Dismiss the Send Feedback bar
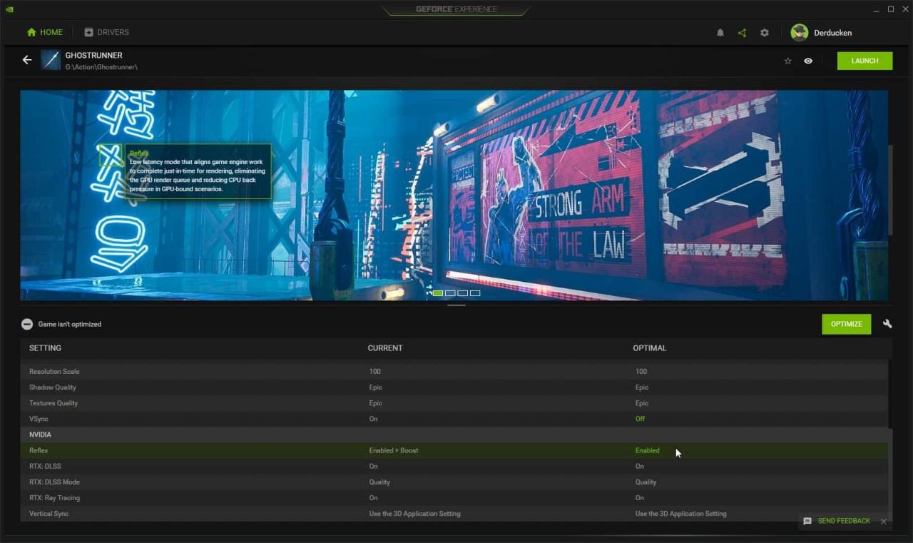This screenshot has width=913, height=543. 884,522
